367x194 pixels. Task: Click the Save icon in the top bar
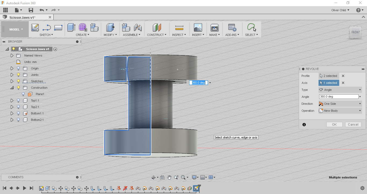coord(31,10)
